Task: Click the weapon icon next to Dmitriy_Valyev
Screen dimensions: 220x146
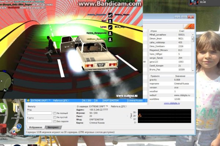Action: pyautogui.click(x=110, y=15)
